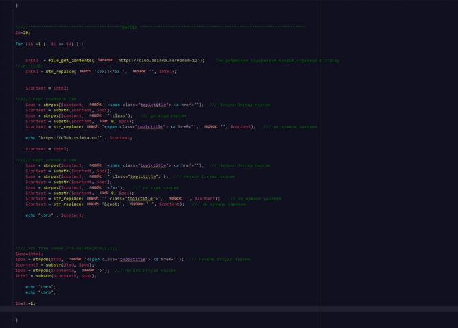Click the line $d=20;
Image resolution: width=458 pixels, height=328 pixels.
tap(23, 33)
